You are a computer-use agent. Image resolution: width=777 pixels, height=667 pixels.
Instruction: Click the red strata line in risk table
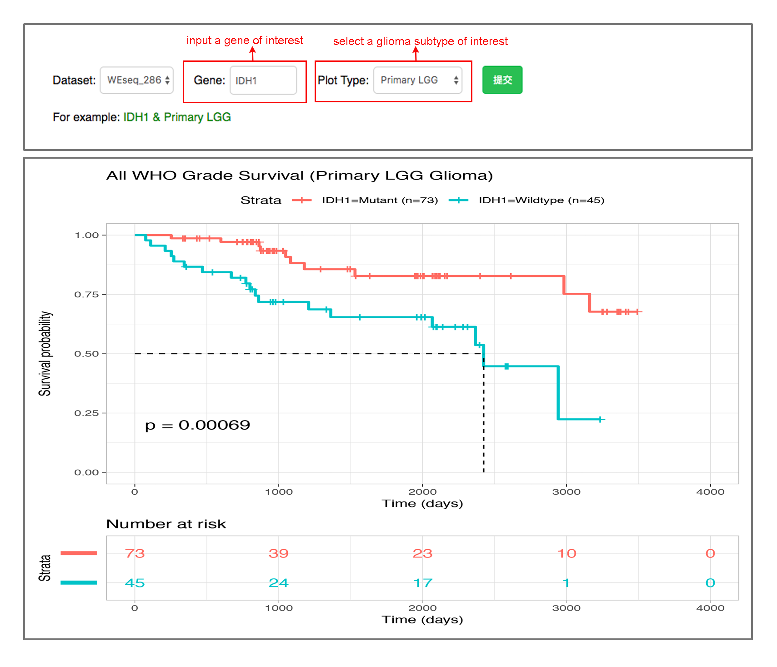(79, 553)
